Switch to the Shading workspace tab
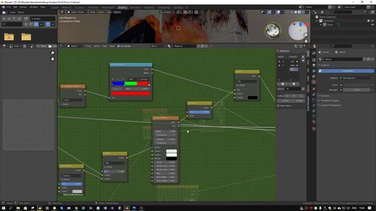This screenshot has height=211, width=376. pos(122,8)
